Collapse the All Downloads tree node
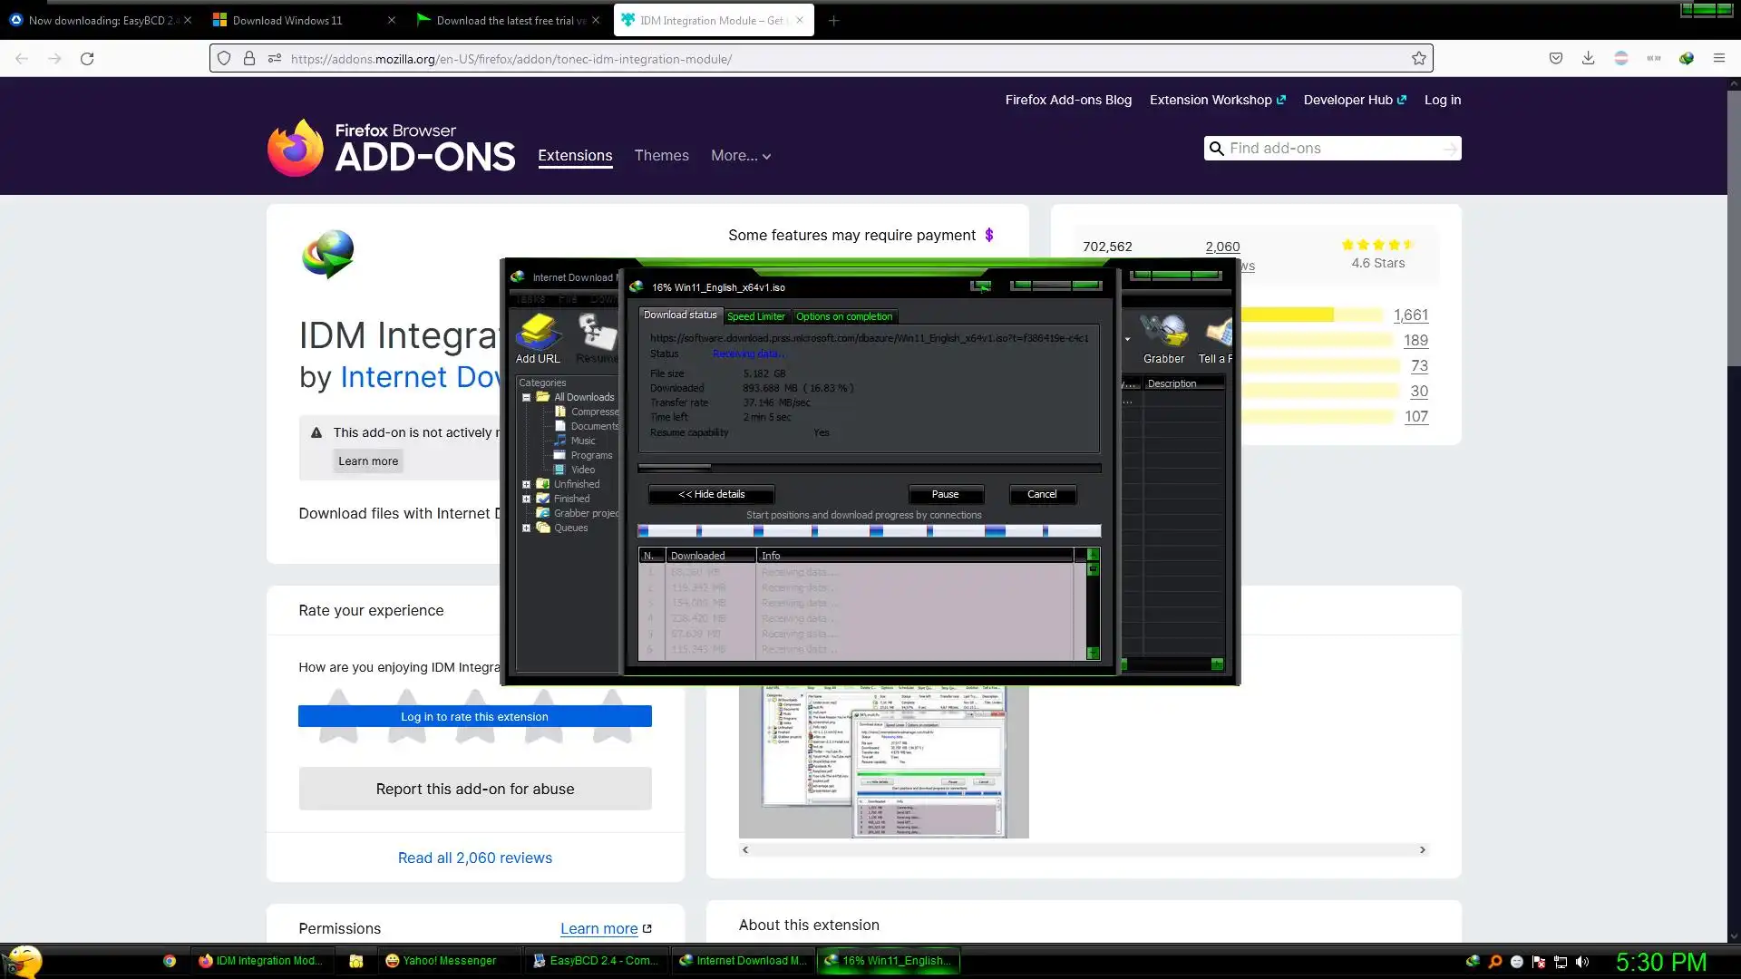 (x=526, y=397)
